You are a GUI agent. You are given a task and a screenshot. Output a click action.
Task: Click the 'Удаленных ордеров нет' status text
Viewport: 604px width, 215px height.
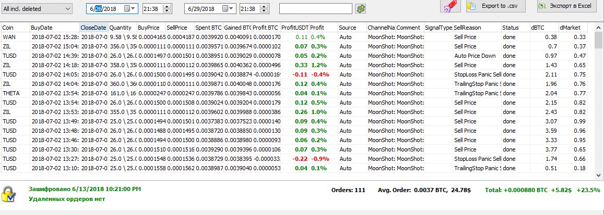pos(67,199)
